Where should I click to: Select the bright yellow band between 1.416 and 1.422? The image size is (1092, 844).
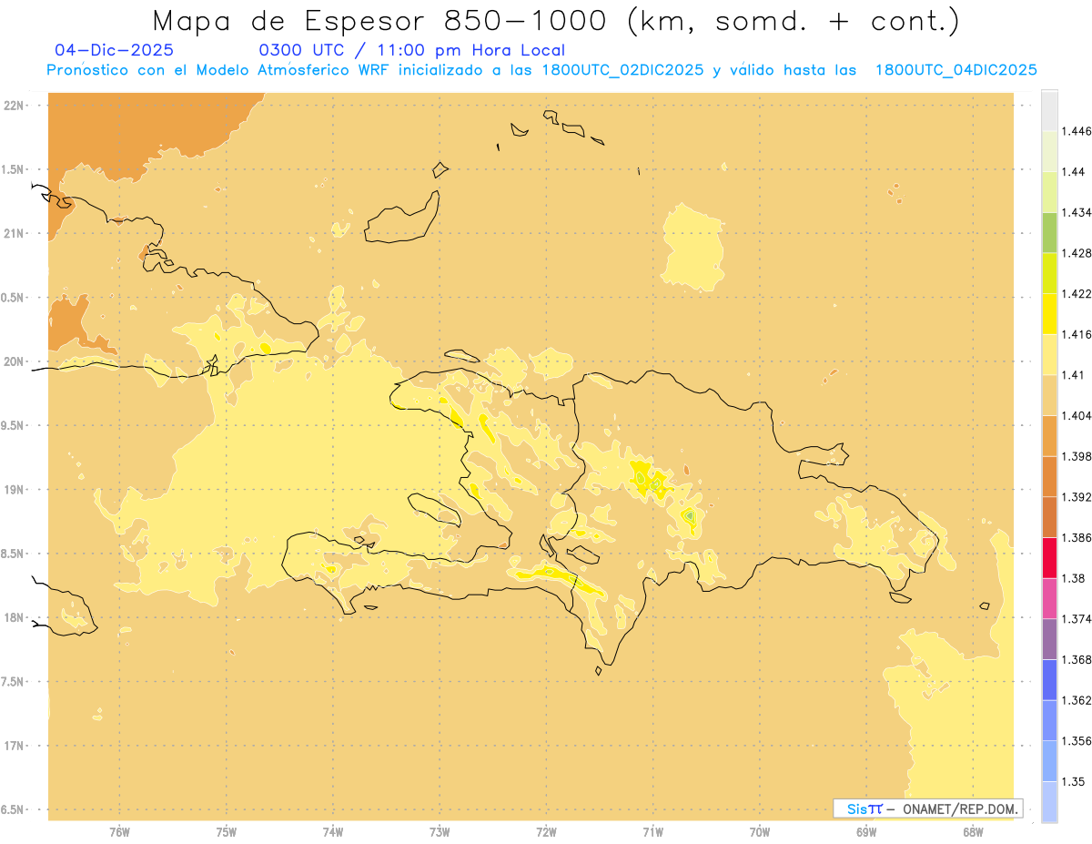tap(1049, 314)
